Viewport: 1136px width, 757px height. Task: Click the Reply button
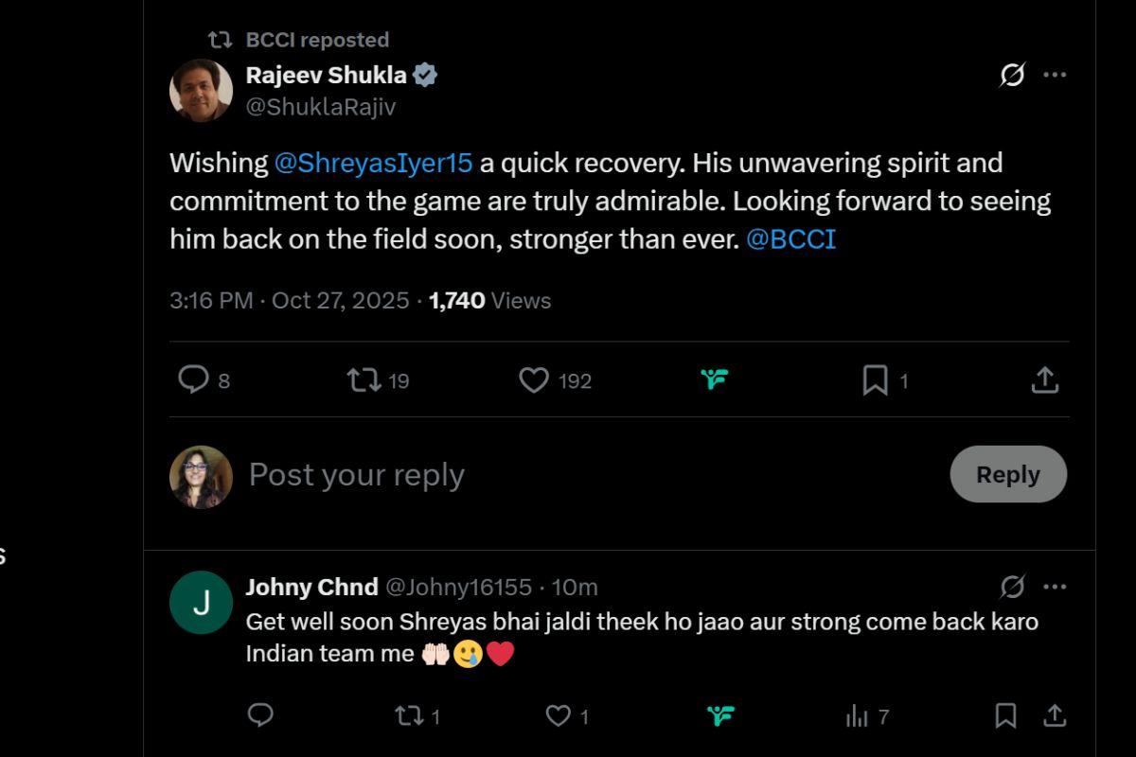(x=1007, y=474)
